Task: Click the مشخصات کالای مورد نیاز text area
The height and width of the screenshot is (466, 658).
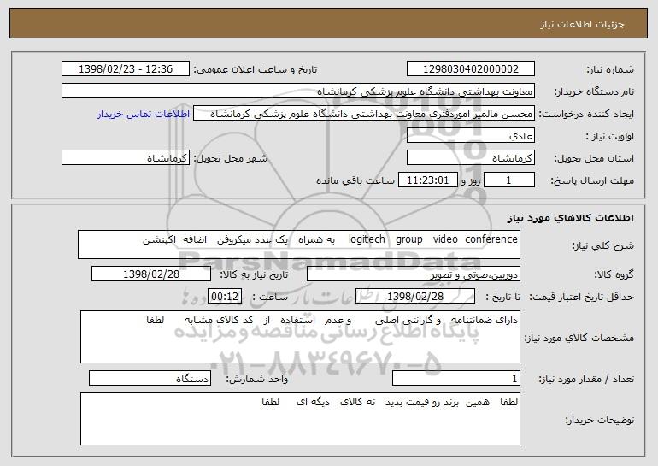Action: 300,337
